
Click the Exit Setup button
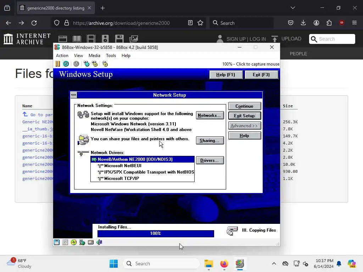(x=245, y=116)
